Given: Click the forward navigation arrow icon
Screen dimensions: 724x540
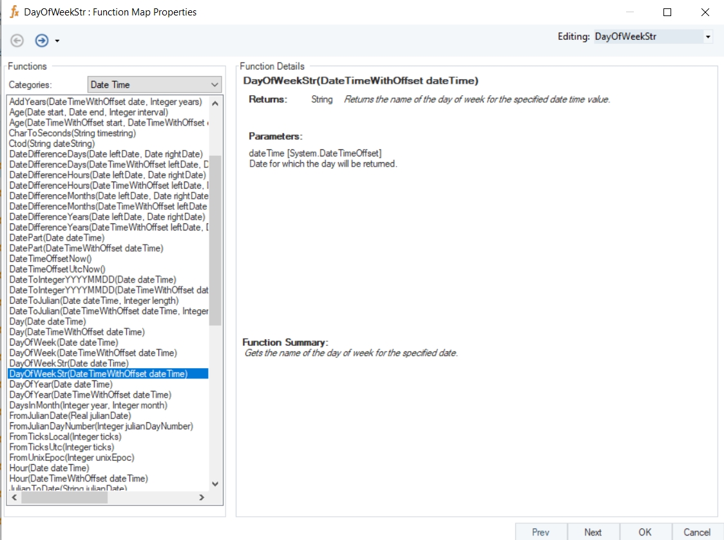Looking at the screenshot, I should pos(41,41).
